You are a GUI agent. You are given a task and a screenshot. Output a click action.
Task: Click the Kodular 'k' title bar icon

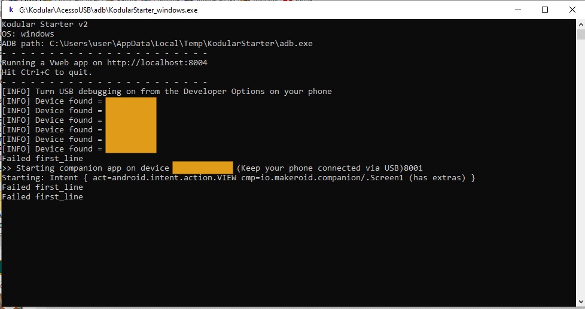coord(11,10)
